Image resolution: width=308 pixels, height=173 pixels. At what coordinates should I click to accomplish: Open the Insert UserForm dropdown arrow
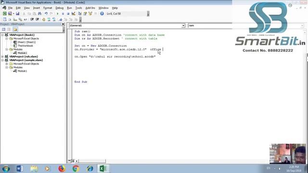13,13
